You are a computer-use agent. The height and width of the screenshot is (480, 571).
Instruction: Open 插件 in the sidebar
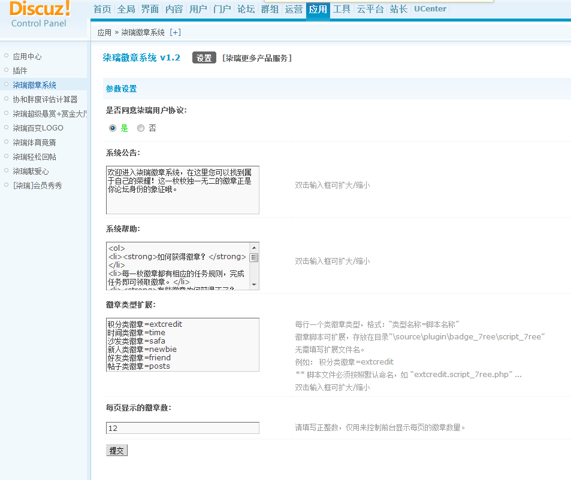20,71
